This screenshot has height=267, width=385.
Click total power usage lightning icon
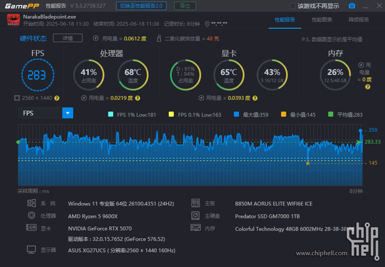tap(96, 38)
